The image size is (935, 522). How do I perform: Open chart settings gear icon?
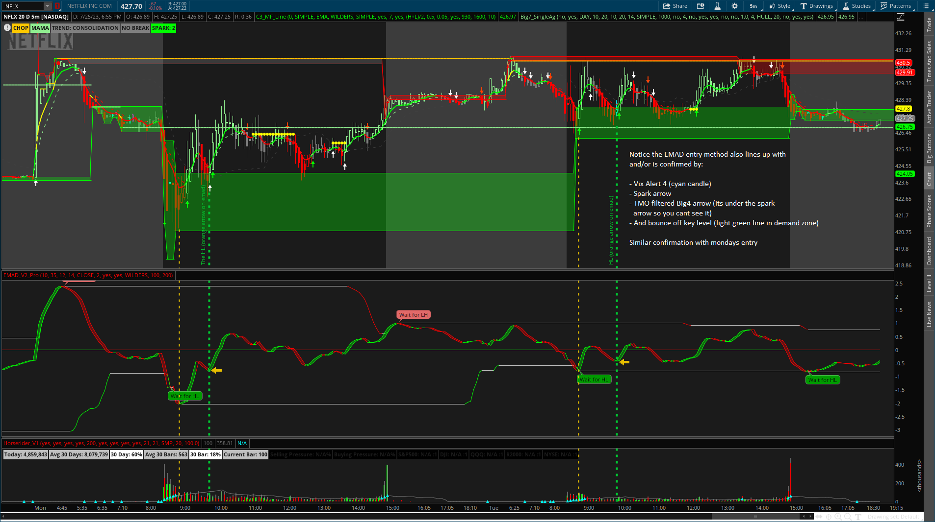click(x=734, y=6)
